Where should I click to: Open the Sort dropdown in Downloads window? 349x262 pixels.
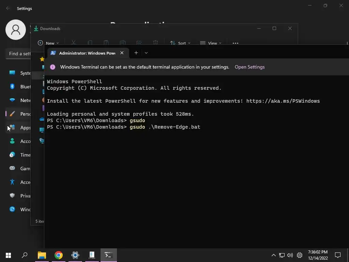pos(180,43)
